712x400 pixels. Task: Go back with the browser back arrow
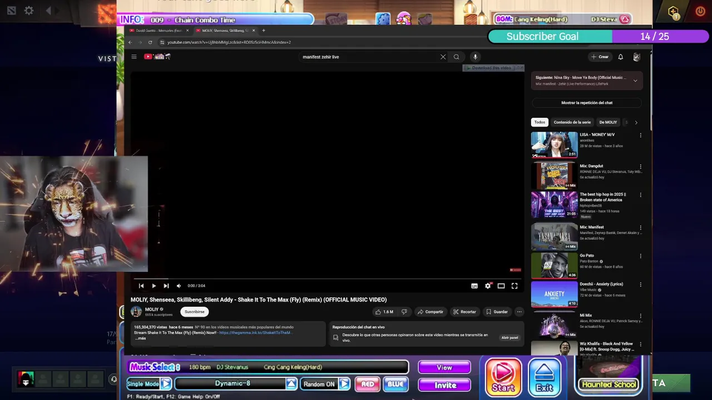(x=130, y=42)
